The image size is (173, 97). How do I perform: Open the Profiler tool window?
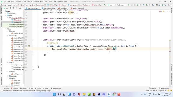tap(46, 88)
